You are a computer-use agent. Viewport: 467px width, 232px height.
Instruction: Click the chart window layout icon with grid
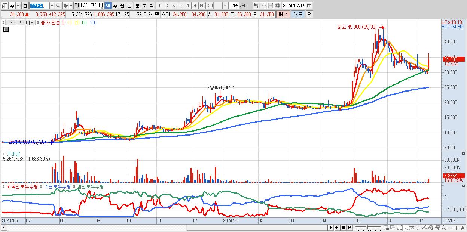(387, 228)
